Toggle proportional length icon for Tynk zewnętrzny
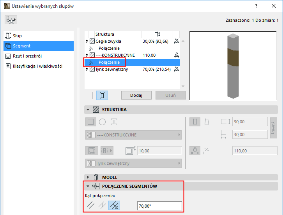This screenshot has width=283, height=215. coord(177,69)
